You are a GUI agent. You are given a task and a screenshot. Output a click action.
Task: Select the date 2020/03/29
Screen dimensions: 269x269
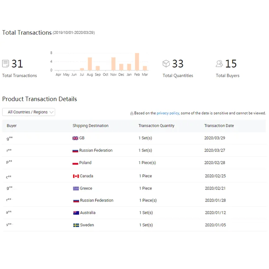coord(215,138)
